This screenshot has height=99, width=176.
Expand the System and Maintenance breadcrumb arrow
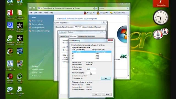click(x=74, y=8)
